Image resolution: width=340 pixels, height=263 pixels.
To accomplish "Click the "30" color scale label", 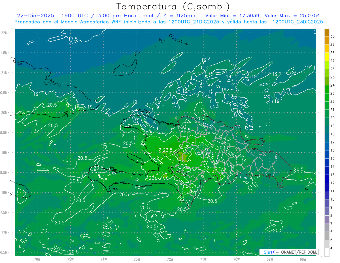I will pos(333,36).
